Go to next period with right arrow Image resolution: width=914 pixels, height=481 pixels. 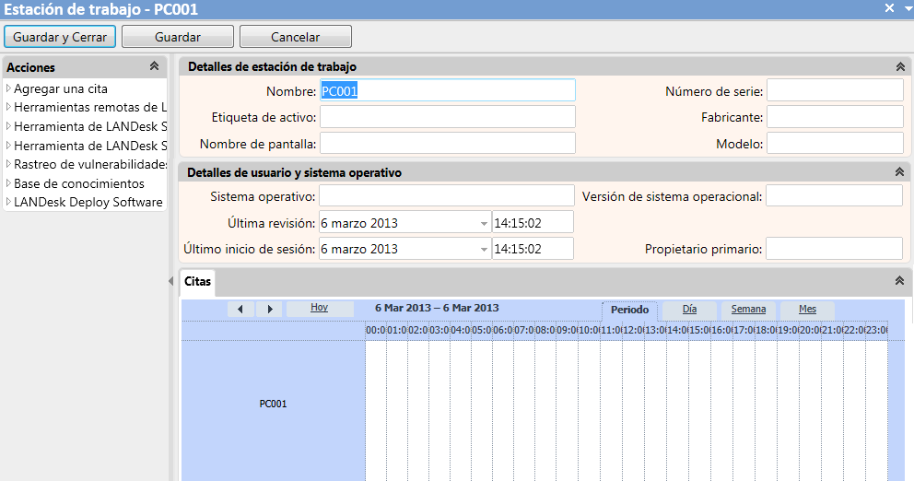(269, 309)
